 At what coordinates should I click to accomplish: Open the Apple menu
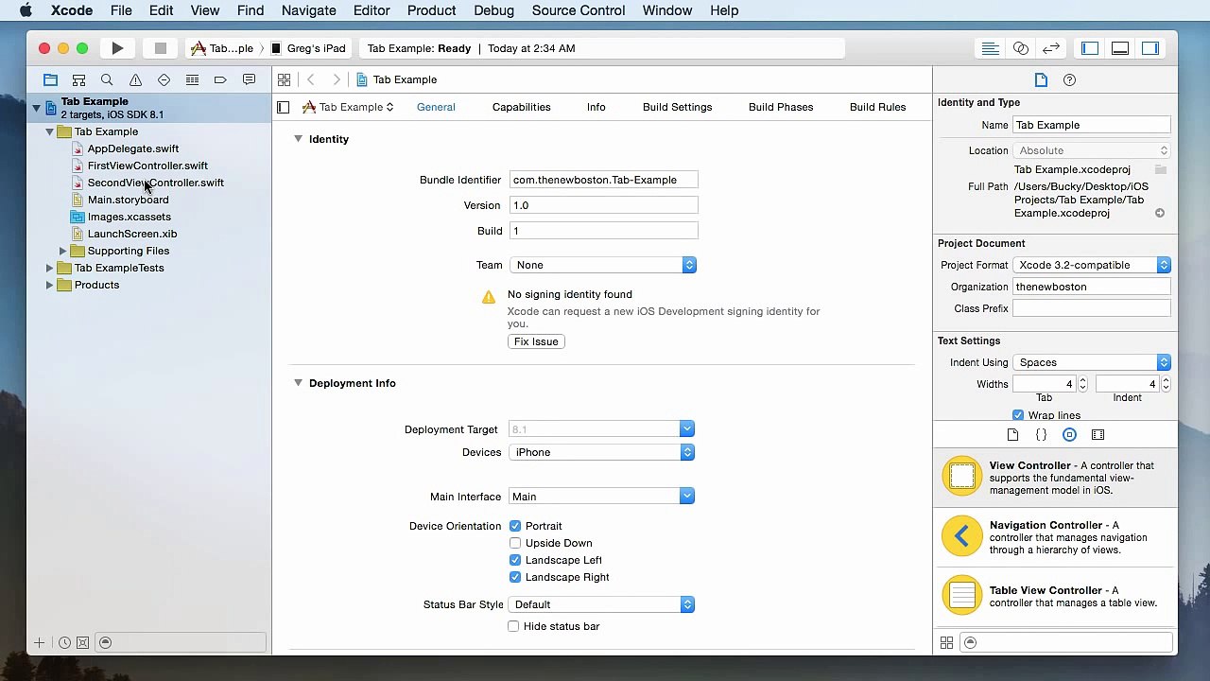point(26,10)
